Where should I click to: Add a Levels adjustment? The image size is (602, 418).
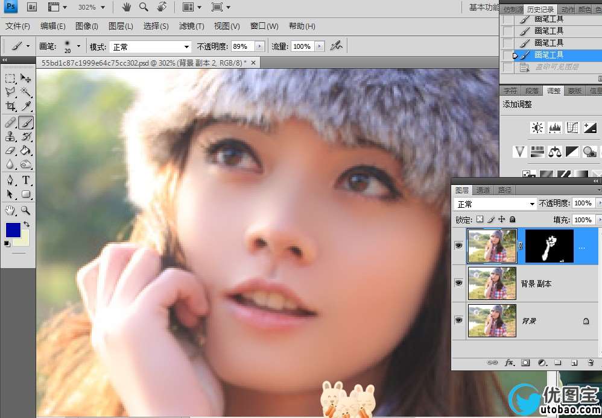(555, 128)
